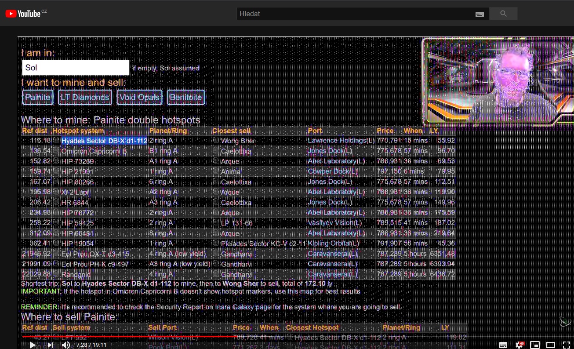The image size is (574, 349).
Task: Copy icon beside HIP 19054
Action: (x=56, y=243)
